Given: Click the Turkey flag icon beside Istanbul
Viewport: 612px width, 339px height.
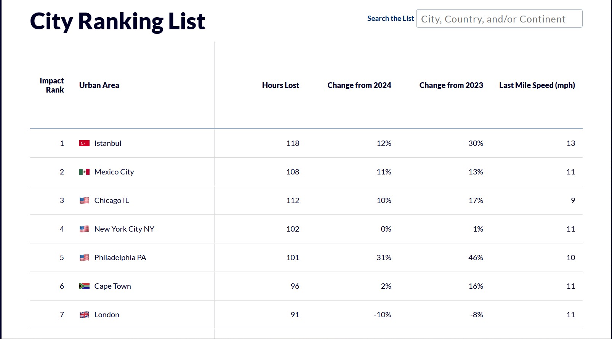Looking at the screenshot, I should pyautogui.click(x=84, y=143).
